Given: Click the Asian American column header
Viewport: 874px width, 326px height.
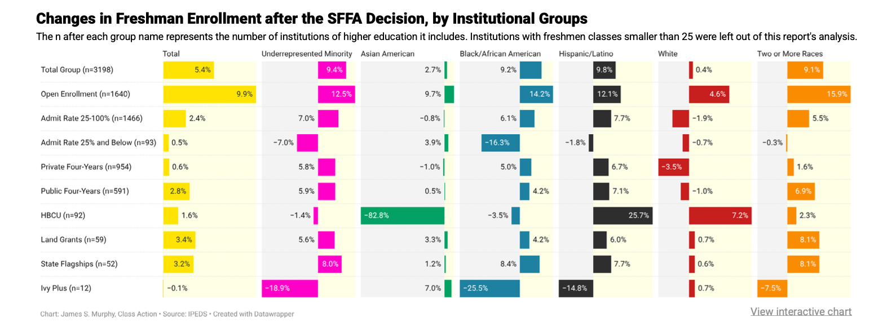Looking at the screenshot, I should [x=387, y=54].
